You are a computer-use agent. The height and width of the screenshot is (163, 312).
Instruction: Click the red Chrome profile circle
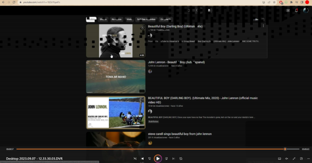pyautogui.click(x=307, y=2)
